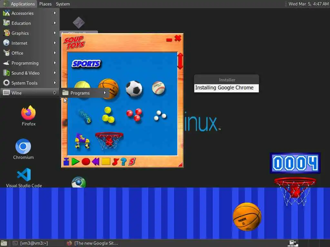Pick the green patterned skateboard toy
The width and height of the screenshot is (330, 247).
click(x=85, y=116)
